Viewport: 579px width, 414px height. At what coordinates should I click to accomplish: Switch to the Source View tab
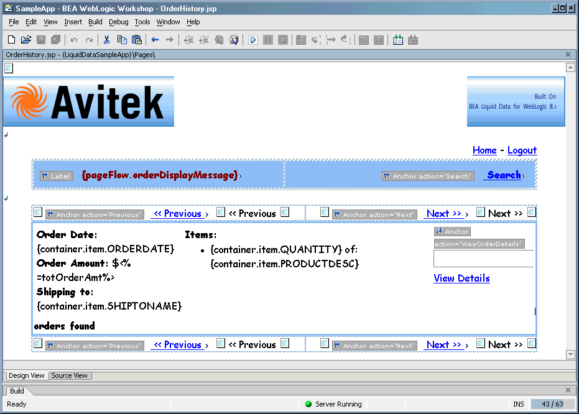tap(70, 375)
